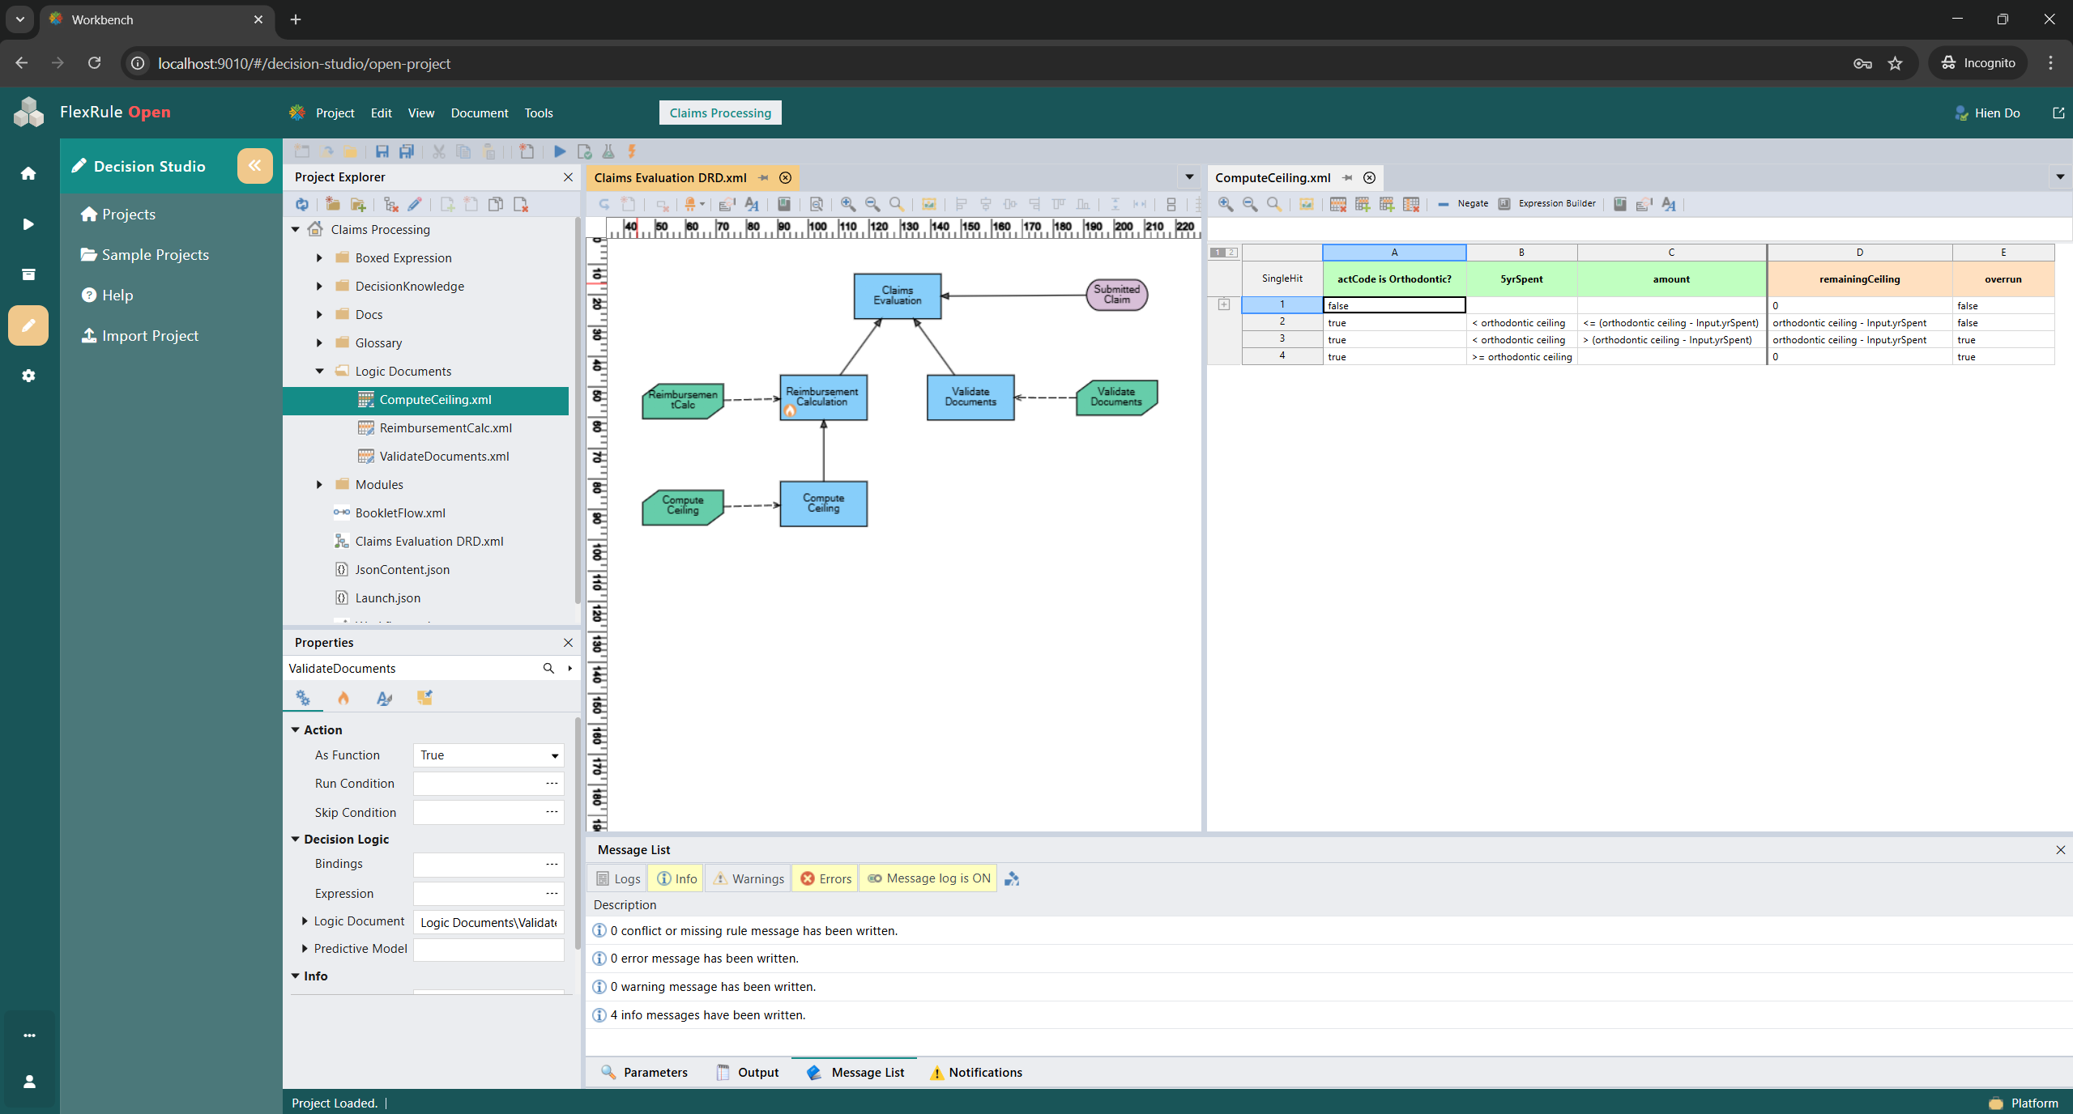Expand the Glossary folder
The height and width of the screenshot is (1114, 2073).
319,343
